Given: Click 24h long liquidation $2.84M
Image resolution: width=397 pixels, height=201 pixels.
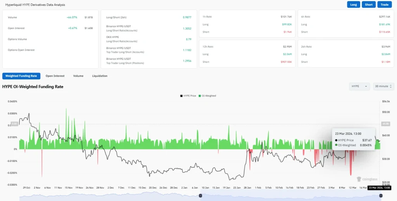Looking at the screenshot, I should 386,54.
